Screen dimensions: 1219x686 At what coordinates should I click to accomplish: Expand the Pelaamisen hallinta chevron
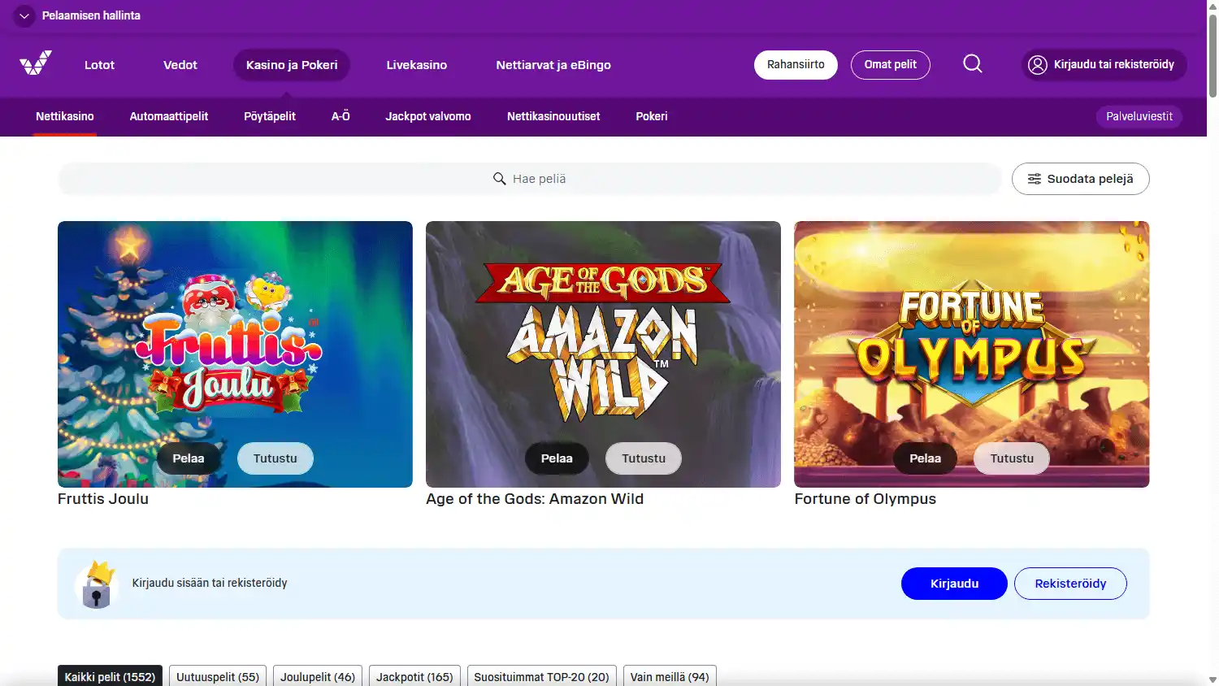tap(24, 15)
